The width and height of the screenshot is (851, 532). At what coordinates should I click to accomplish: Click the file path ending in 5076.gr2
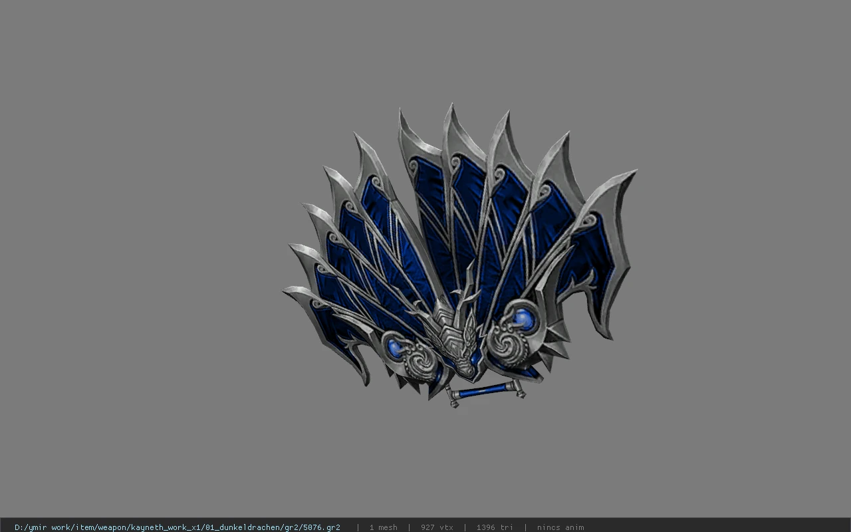[178, 527]
